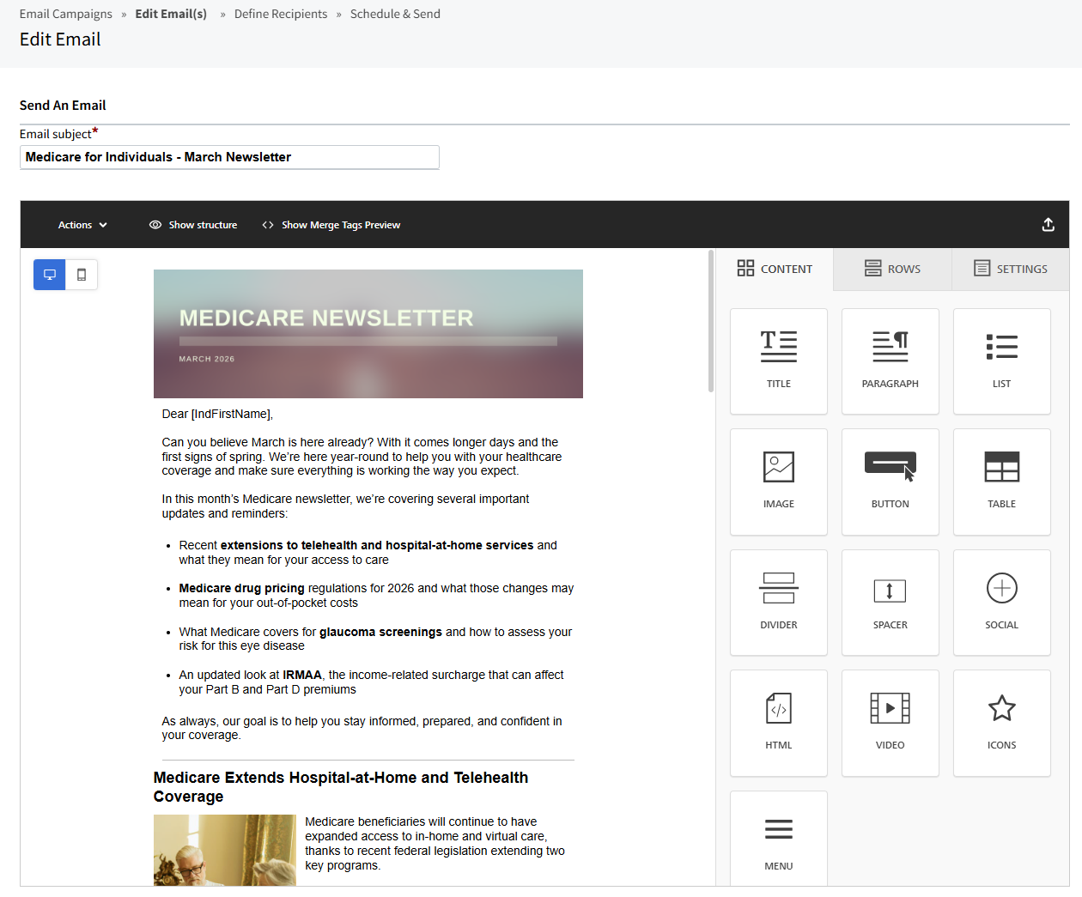Click the 'Dear [IndFirstName],' greeting text
The width and height of the screenshot is (1082, 897).
[217, 414]
